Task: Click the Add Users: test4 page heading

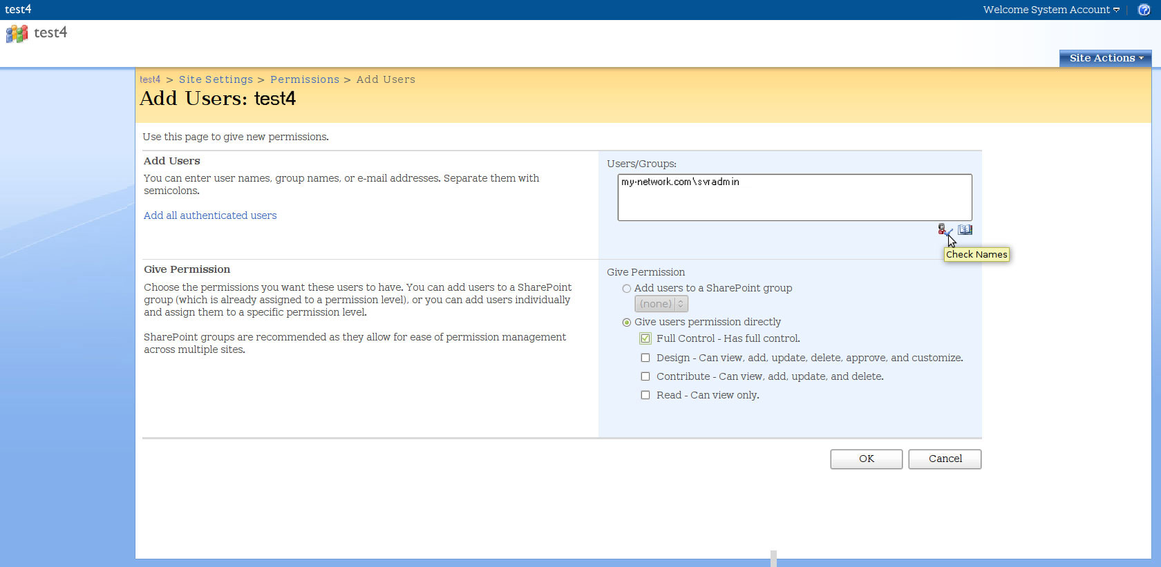Action: pos(218,99)
